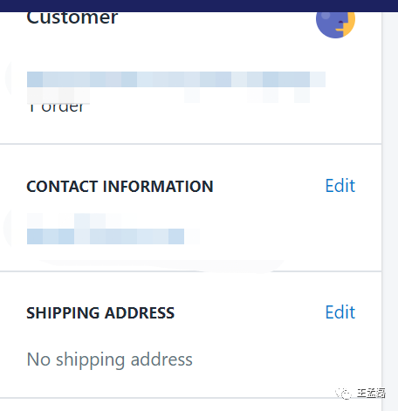Select the partially hidden order count text
398x411 pixels.
(56, 107)
